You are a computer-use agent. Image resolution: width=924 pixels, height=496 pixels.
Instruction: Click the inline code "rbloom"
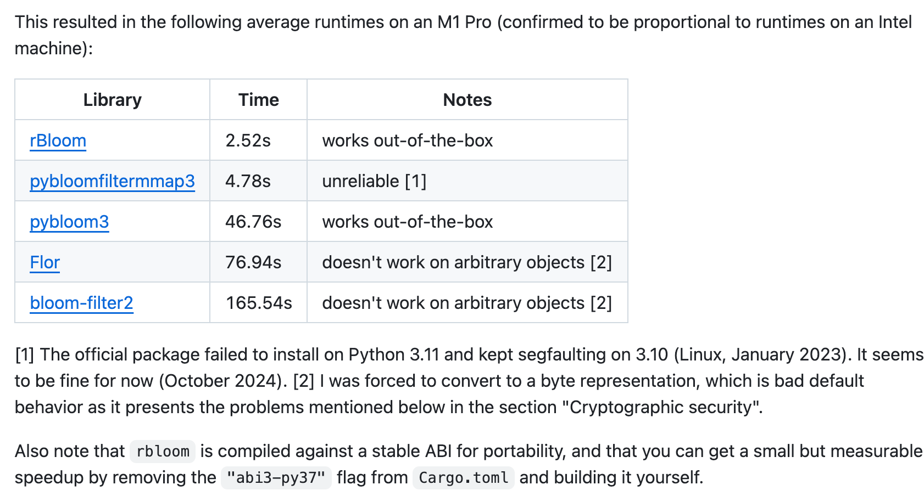click(x=163, y=452)
